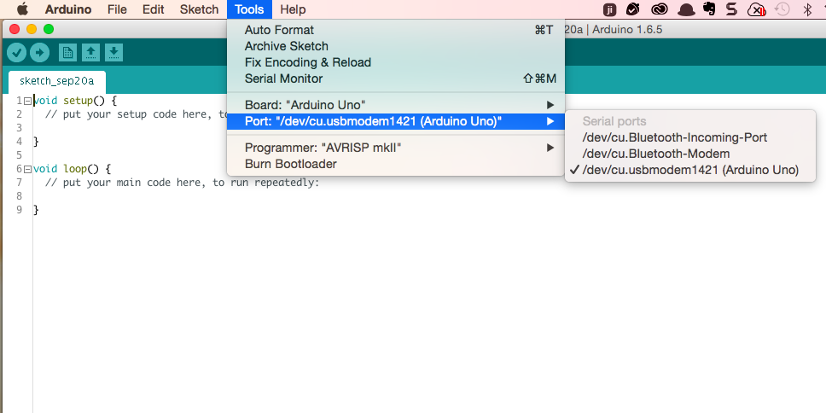Open Creative Cloud from the menu bar

(659, 9)
